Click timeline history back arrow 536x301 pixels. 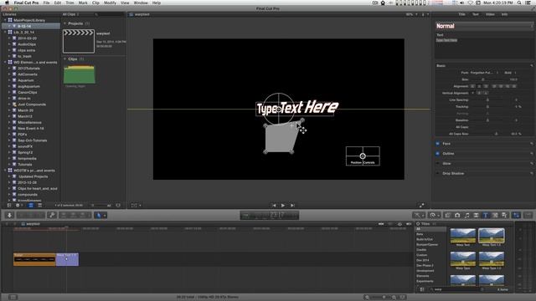pos(7,224)
